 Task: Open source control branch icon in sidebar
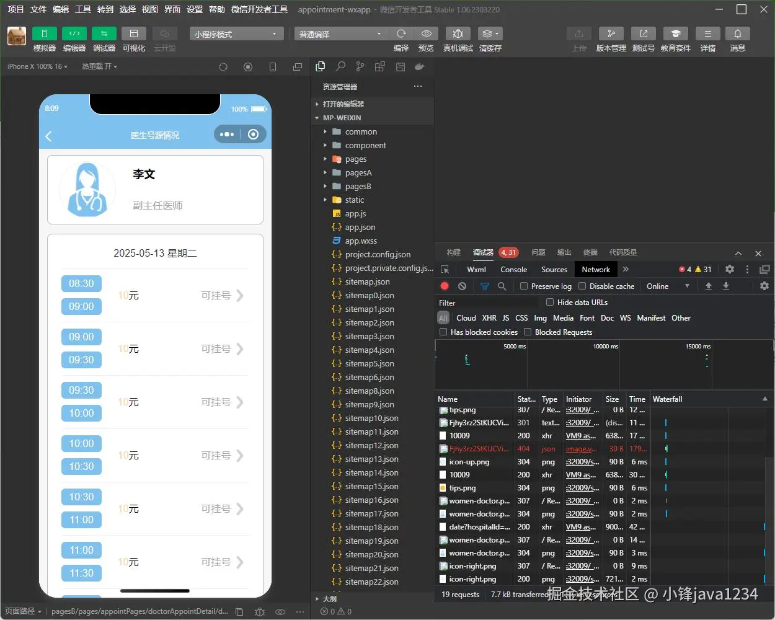[360, 66]
